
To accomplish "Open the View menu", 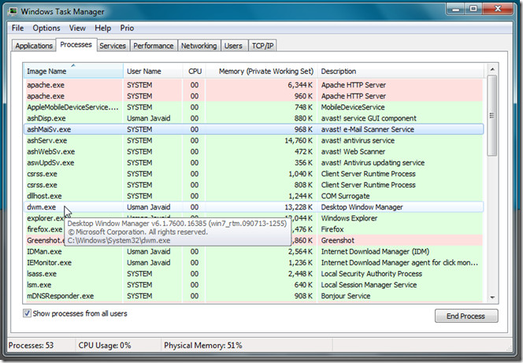I will [77, 28].
